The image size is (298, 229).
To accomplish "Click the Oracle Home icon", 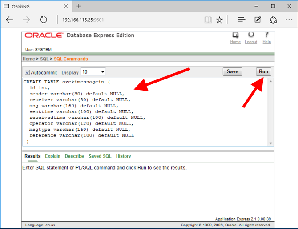I will [235, 35].
